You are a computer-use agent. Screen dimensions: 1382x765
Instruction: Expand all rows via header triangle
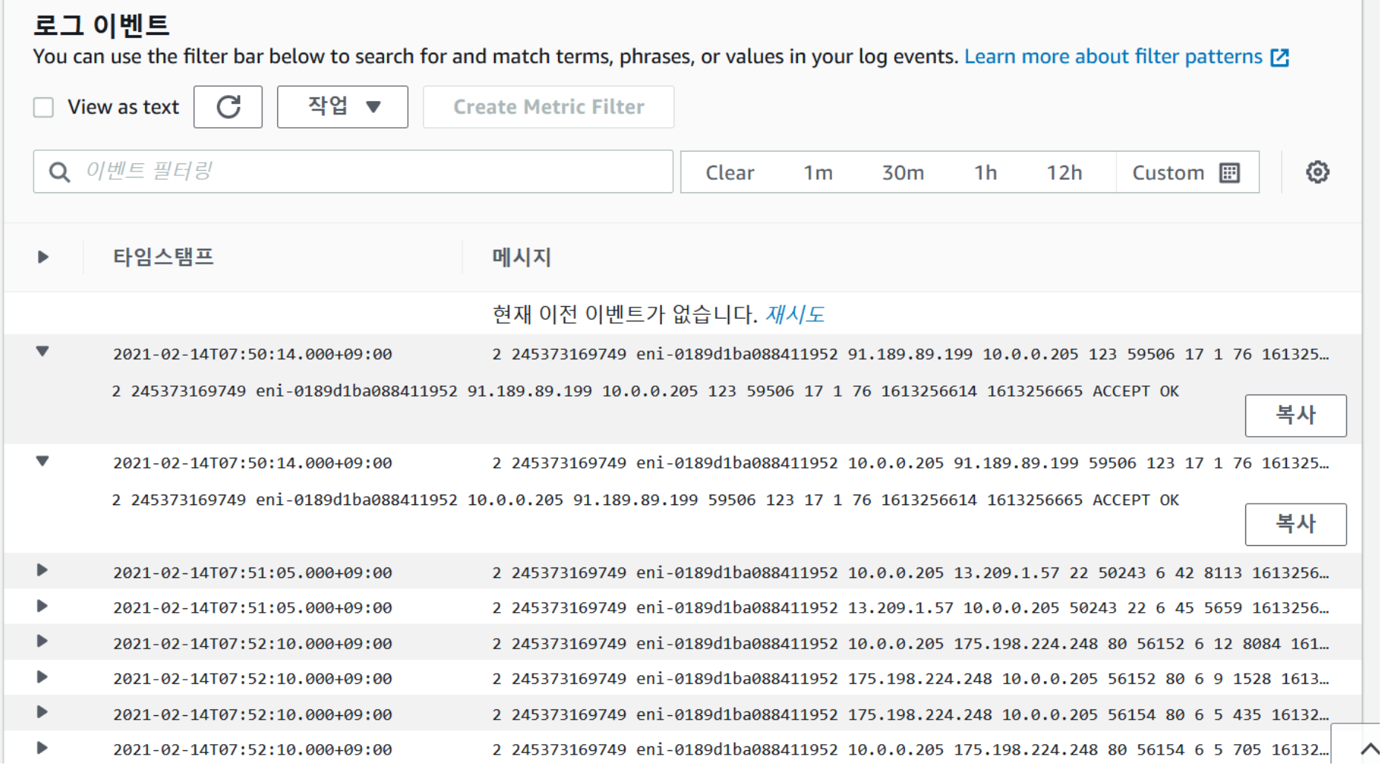(42, 257)
